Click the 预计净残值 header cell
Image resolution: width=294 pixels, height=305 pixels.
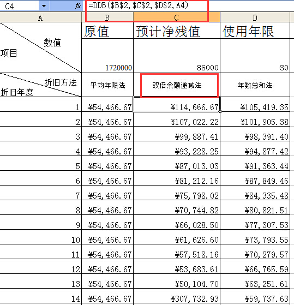(x=177, y=31)
